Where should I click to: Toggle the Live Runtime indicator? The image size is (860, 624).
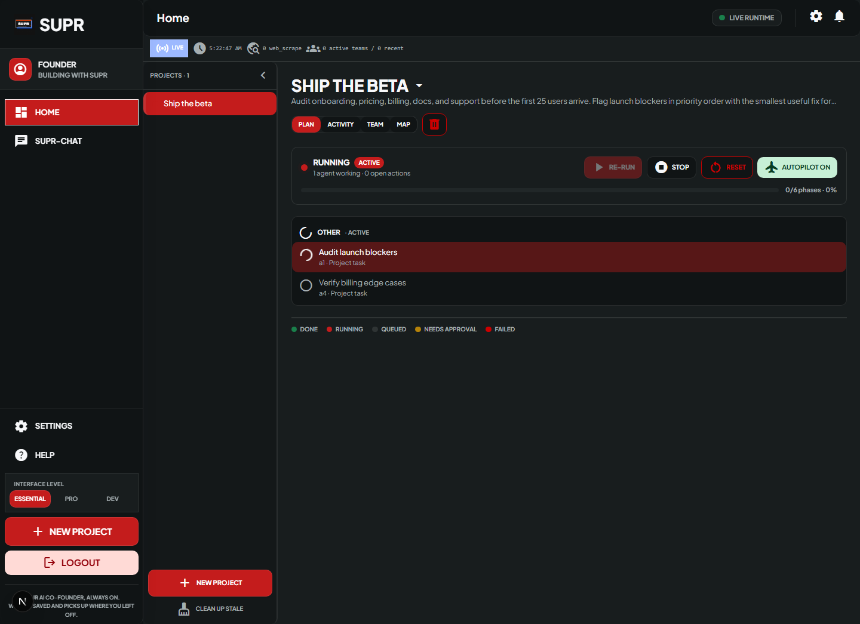tap(747, 18)
